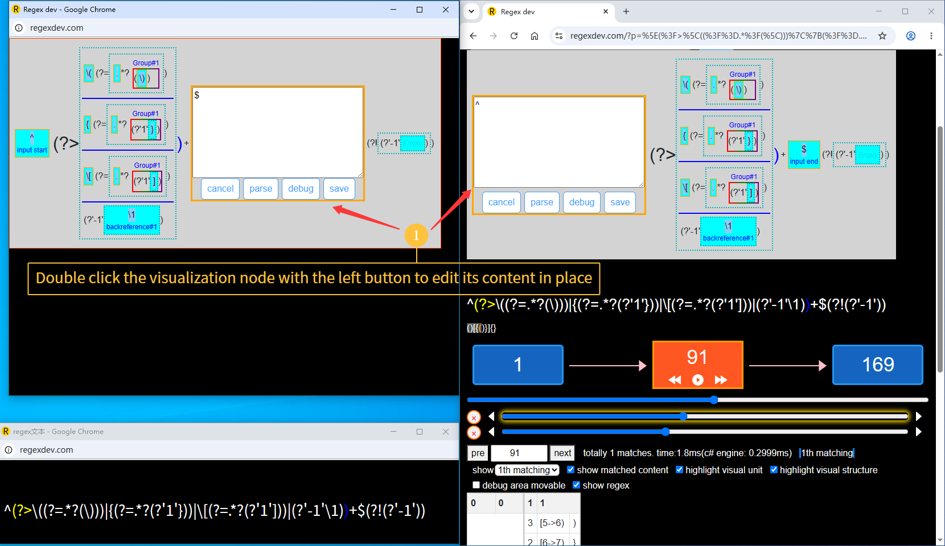Click the next step button

(x=562, y=453)
